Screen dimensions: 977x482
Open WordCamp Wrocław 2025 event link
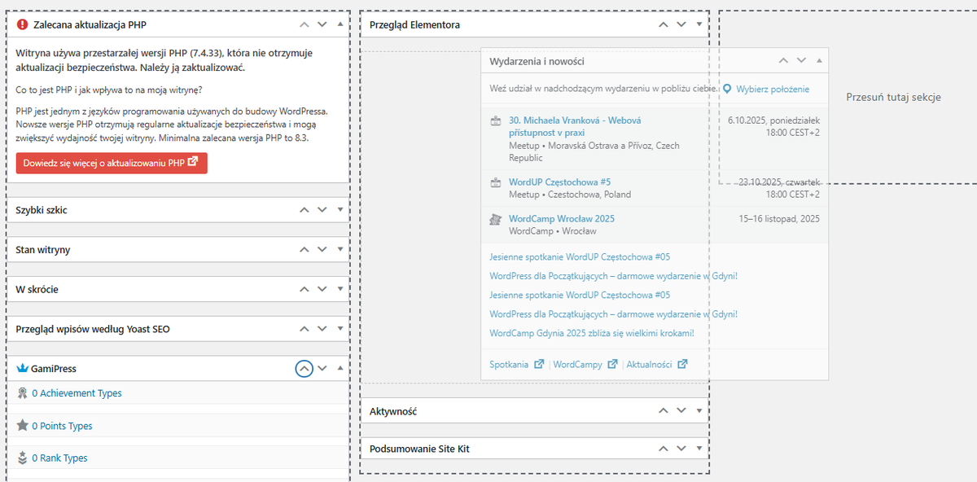pos(561,219)
